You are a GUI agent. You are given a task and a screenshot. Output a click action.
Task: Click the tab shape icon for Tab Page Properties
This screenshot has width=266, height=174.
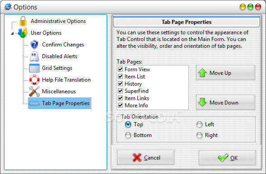pos(34,103)
